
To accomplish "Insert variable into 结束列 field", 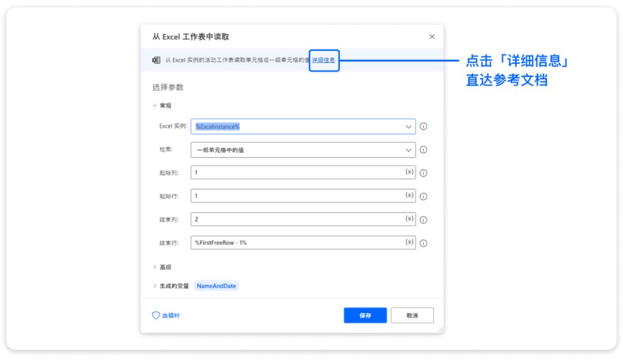I will (x=409, y=219).
